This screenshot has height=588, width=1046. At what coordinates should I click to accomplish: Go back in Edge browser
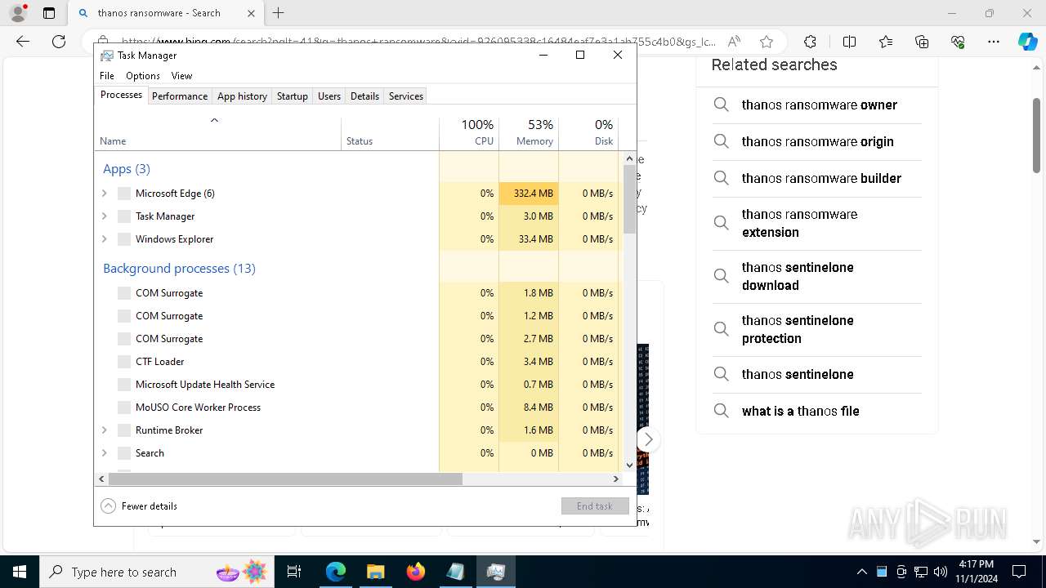tap(23, 42)
